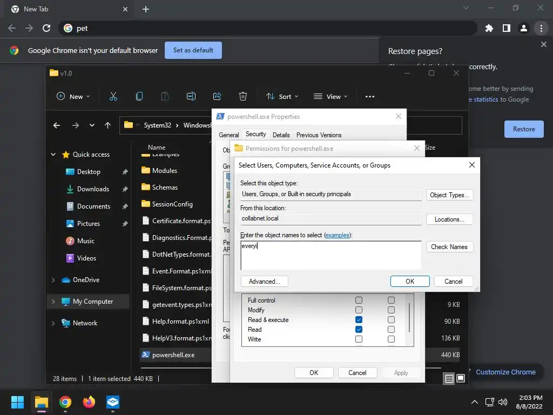553x415 pixels.
Task: Open the Chrome profile icon
Action: [x=524, y=28]
